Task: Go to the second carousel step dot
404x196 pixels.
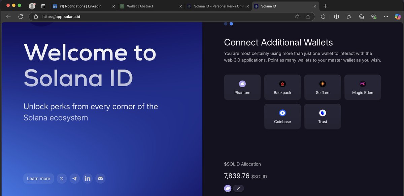Action: click(231, 24)
